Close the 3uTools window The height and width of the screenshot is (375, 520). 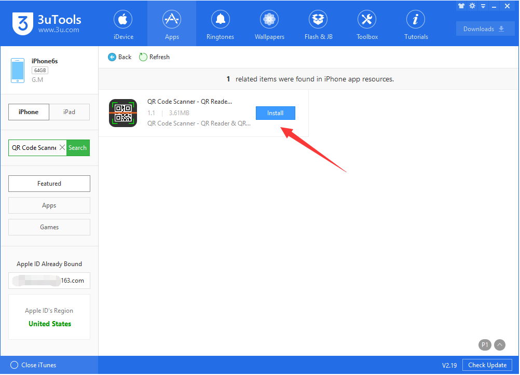pos(507,6)
